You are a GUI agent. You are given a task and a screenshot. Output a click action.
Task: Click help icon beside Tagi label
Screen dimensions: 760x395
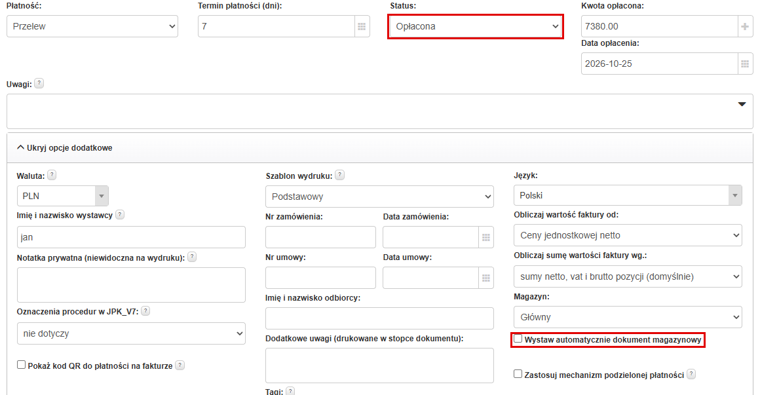tap(290, 390)
